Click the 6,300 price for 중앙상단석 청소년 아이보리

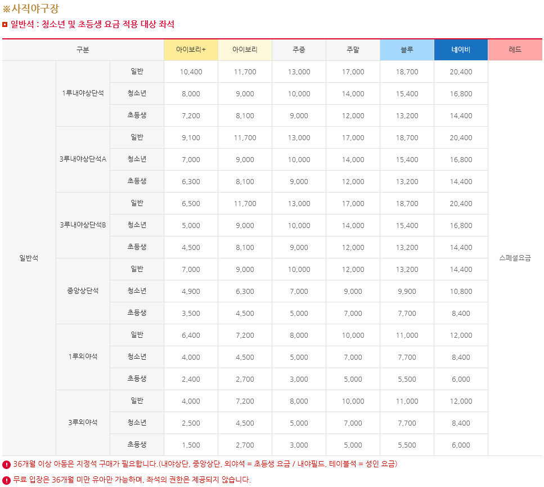tap(245, 292)
